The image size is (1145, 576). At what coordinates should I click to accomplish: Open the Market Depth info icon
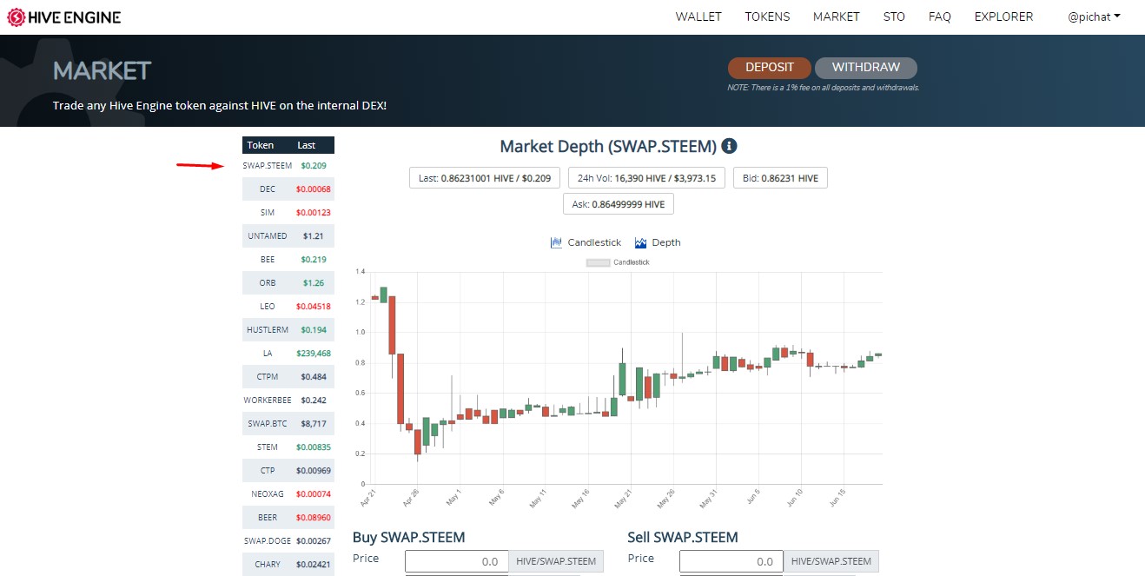click(730, 146)
